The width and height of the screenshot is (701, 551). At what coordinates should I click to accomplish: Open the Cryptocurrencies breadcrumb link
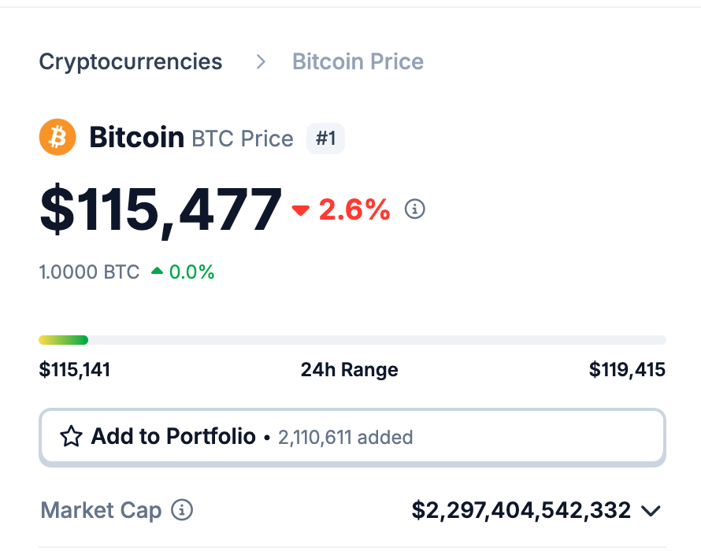click(131, 61)
